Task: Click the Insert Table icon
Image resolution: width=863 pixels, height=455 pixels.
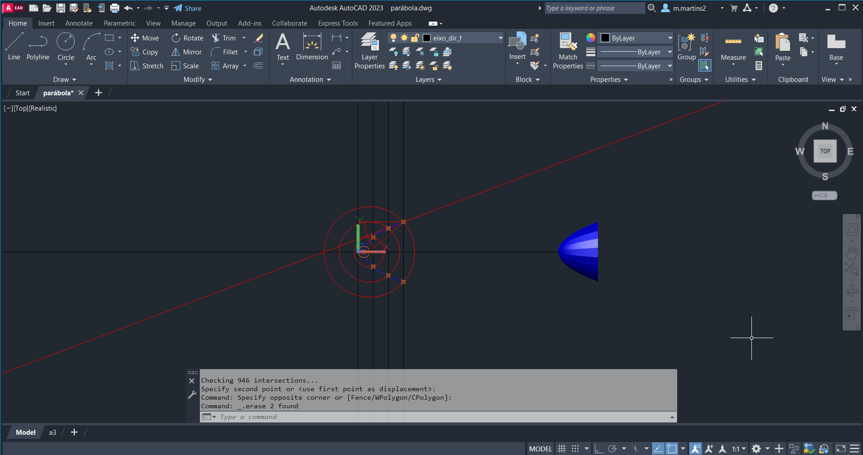Action: click(336, 66)
